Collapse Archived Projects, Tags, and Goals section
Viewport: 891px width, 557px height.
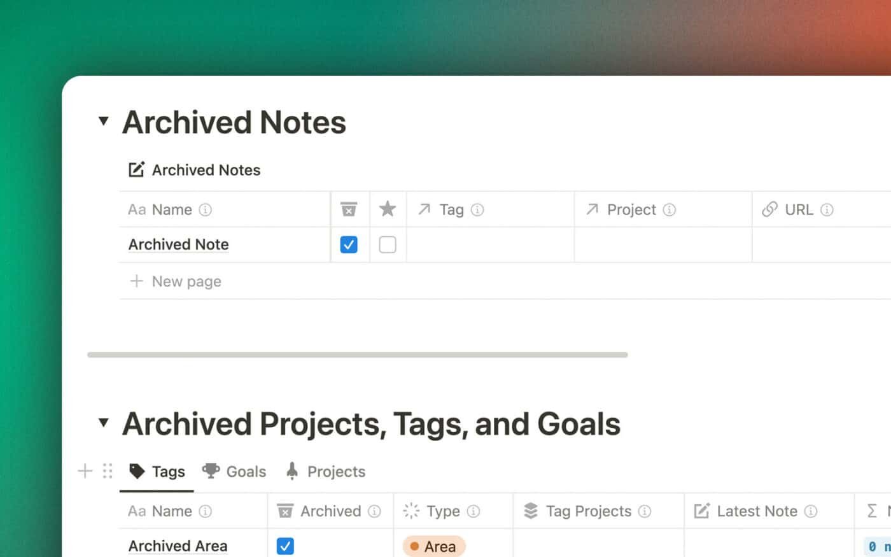pyautogui.click(x=104, y=423)
